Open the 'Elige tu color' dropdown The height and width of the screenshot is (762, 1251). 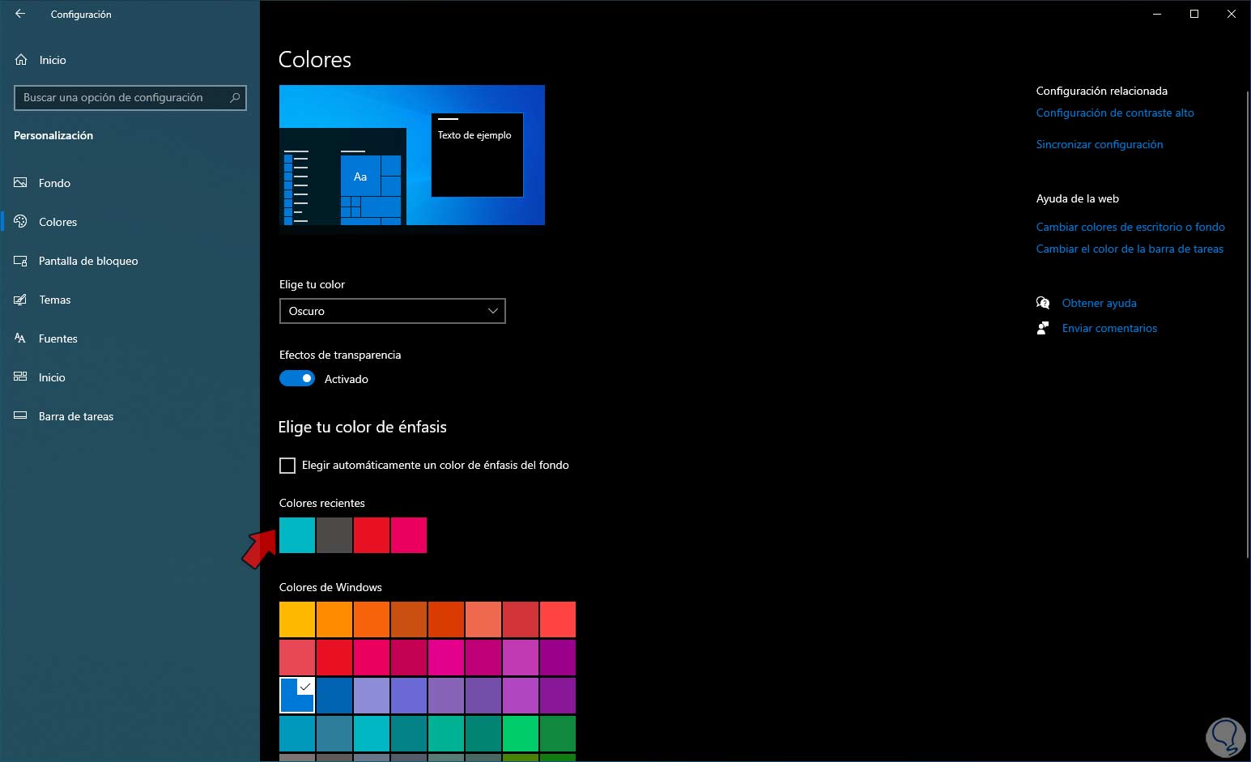tap(392, 311)
